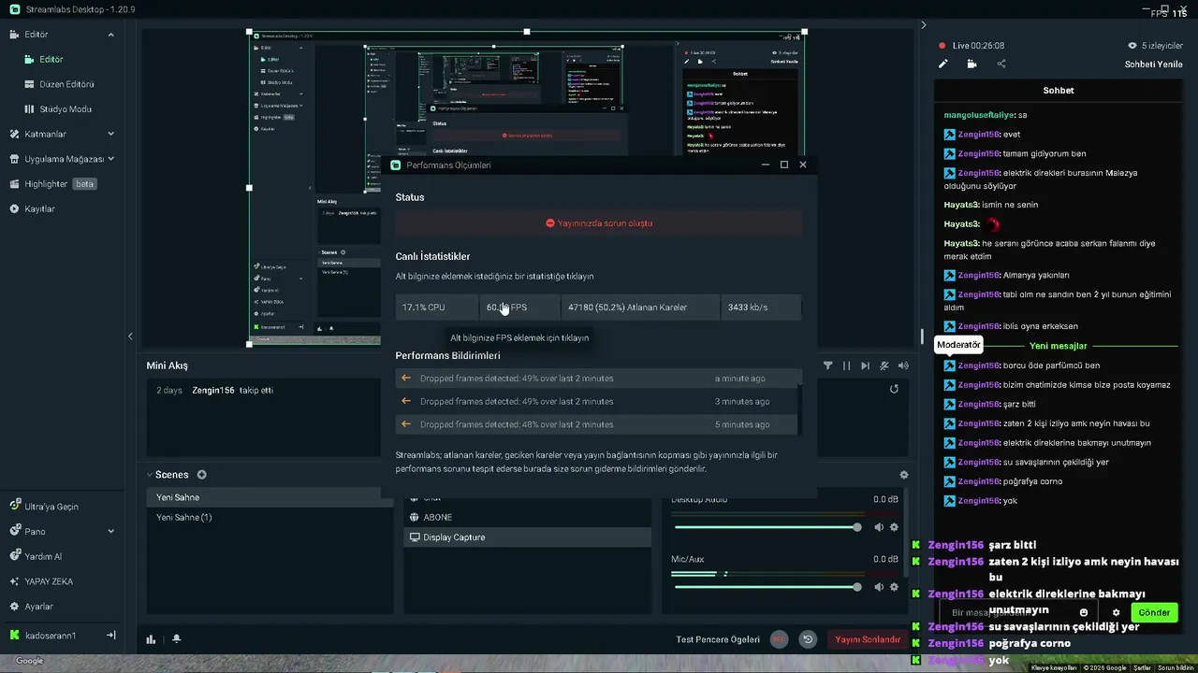This screenshot has height=673, width=1198.
Task: Click the red REC record button
Action: point(779,639)
